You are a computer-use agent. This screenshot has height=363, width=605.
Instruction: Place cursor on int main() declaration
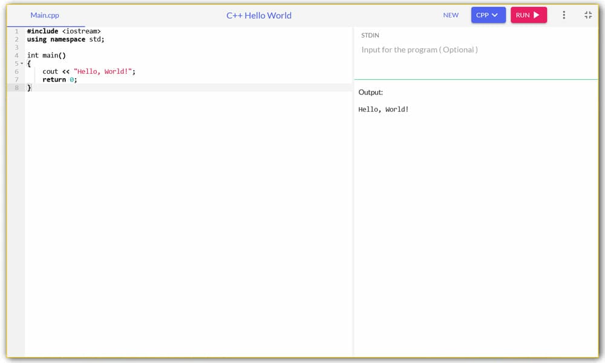click(x=46, y=55)
